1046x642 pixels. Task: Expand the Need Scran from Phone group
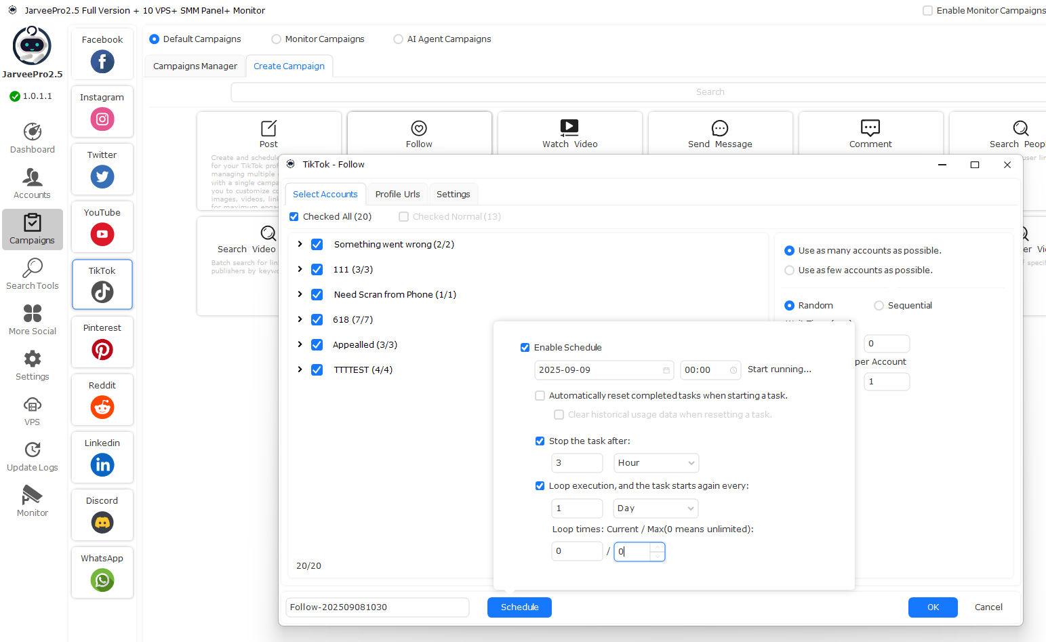click(300, 294)
